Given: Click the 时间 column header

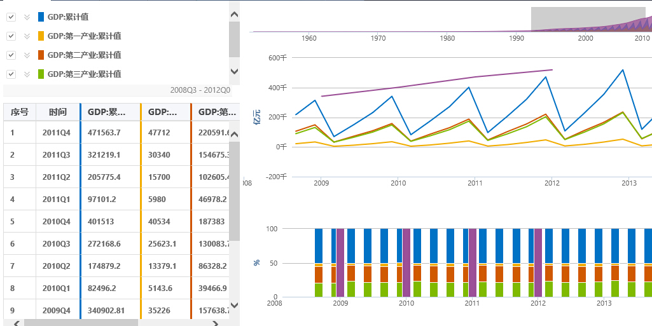Looking at the screenshot, I should click(57, 112).
